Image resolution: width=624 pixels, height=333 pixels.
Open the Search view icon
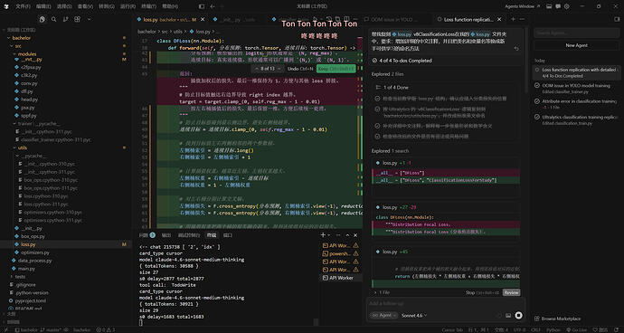(53, 19)
